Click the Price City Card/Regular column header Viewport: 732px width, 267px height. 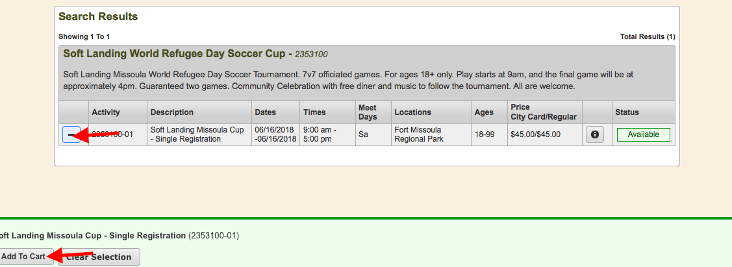pyautogui.click(x=545, y=112)
